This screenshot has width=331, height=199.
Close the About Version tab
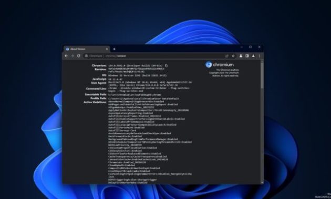tap(107, 49)
